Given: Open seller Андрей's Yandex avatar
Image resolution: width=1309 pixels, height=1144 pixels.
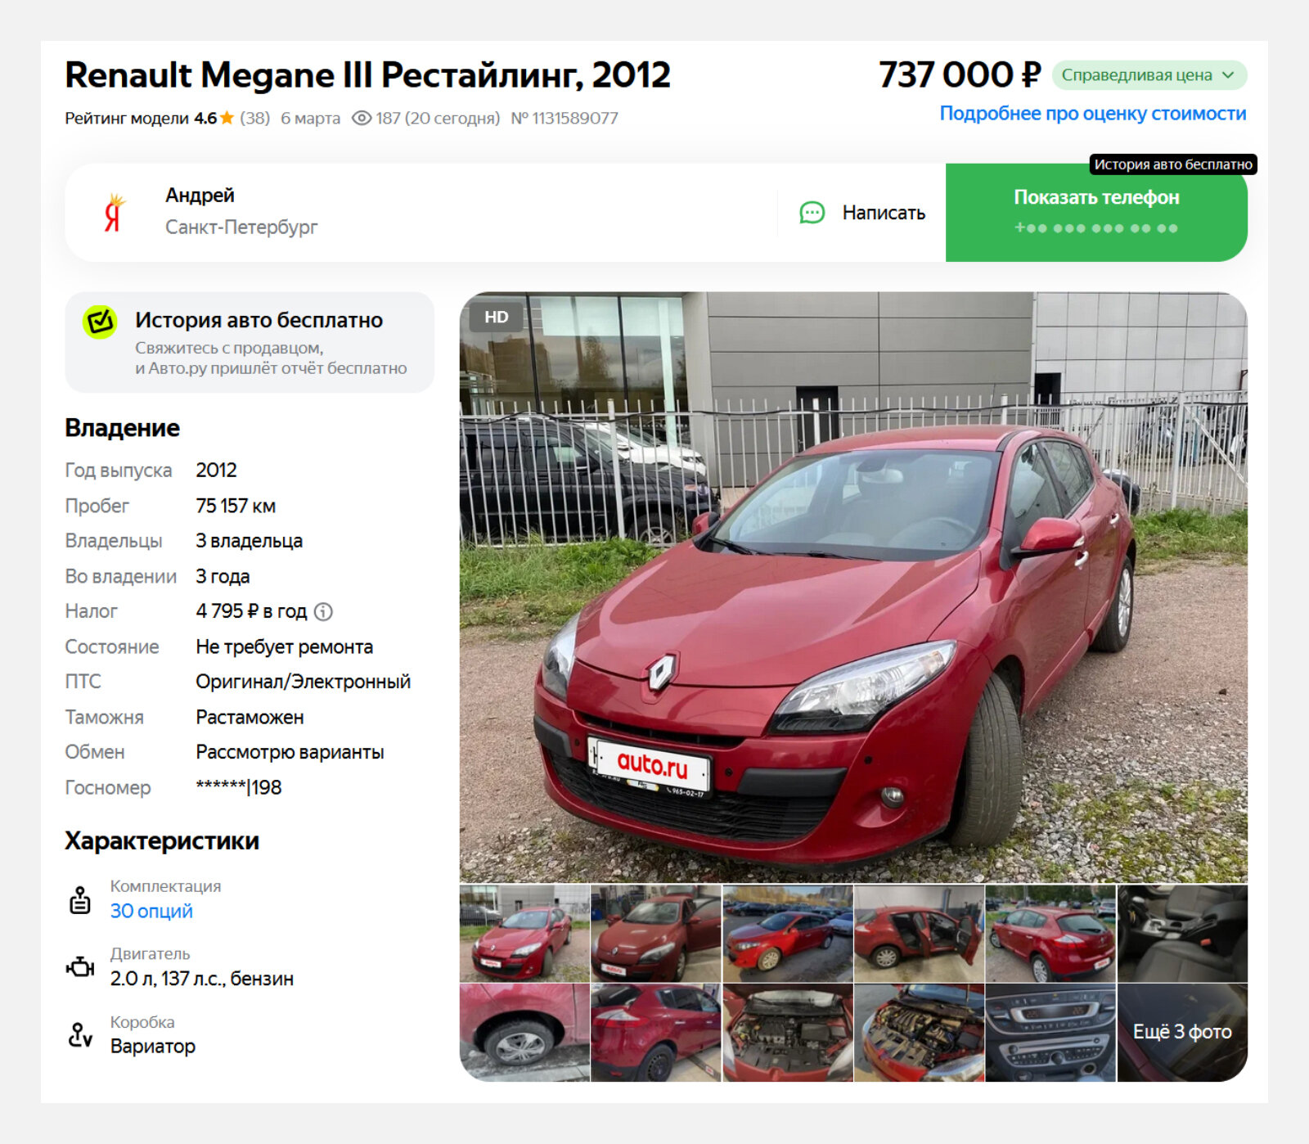Looking at the screenshot, I should 114,213.
